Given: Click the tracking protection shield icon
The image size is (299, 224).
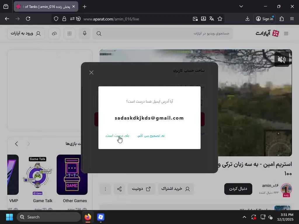Looking at the screenshot, I should pos(56,19).
